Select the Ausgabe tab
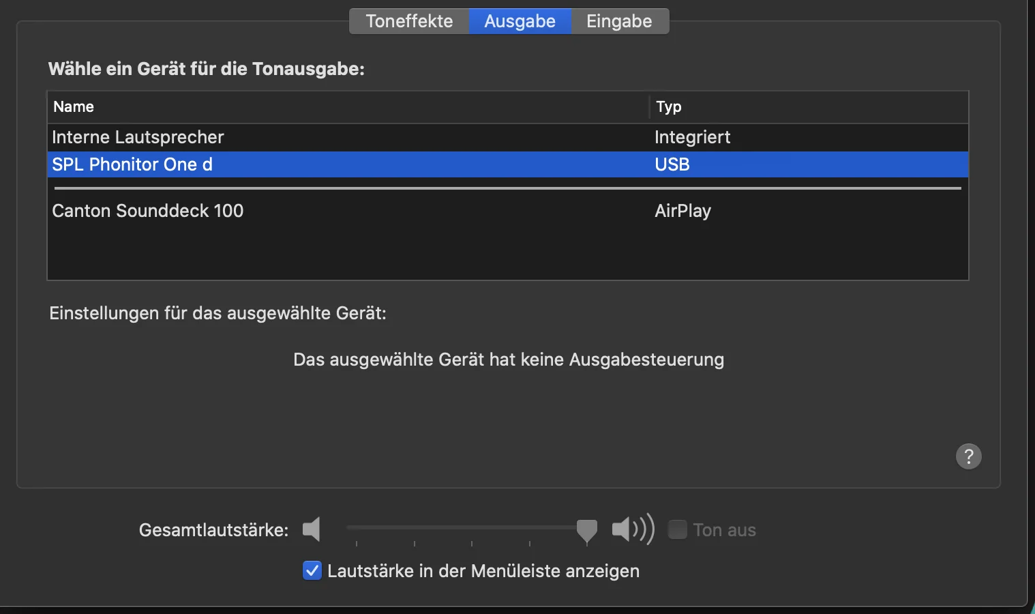 (520, 21)
